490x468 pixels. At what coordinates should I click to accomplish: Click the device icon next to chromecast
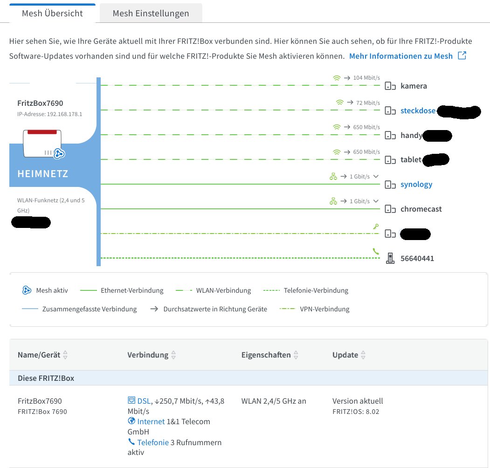pyautogui.click(x=390, y=209)
